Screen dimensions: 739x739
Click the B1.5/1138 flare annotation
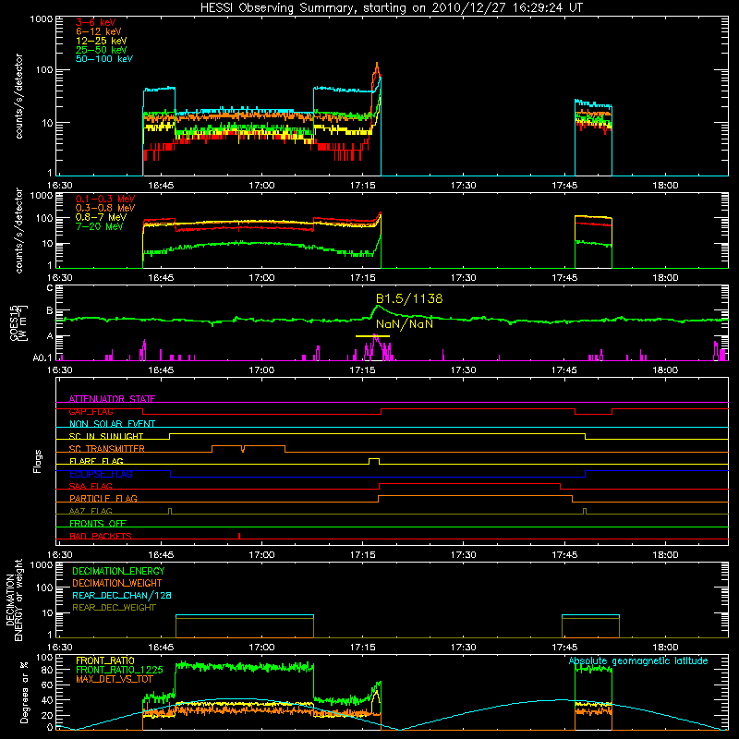click(x=409, y=298)
